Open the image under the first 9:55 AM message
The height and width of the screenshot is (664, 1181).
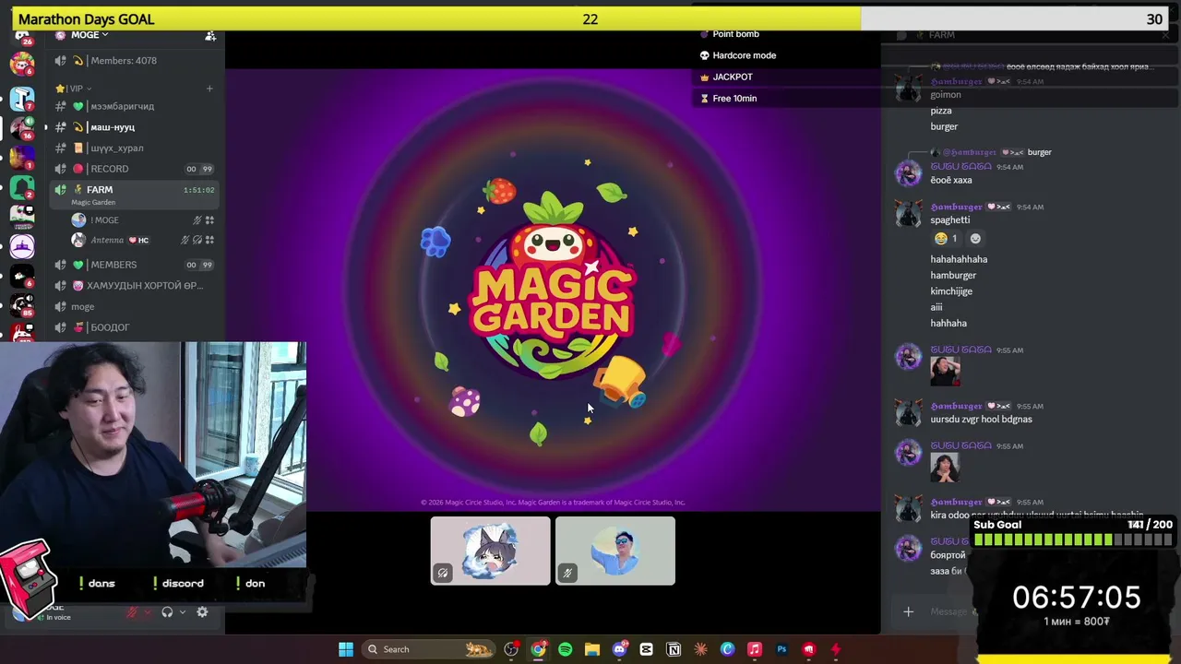(x=945, y=372)
